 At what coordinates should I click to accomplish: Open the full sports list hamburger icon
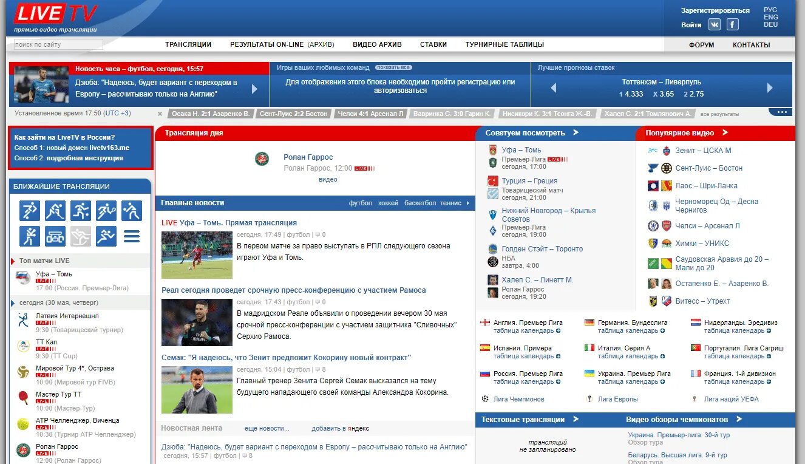click(132, 236)
